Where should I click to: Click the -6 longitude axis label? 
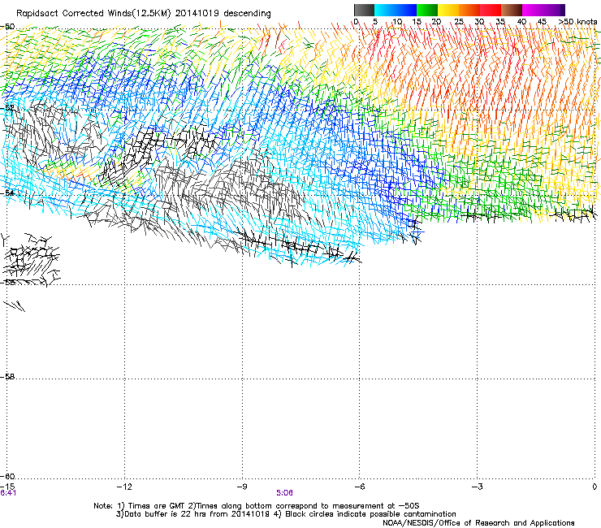359,487
